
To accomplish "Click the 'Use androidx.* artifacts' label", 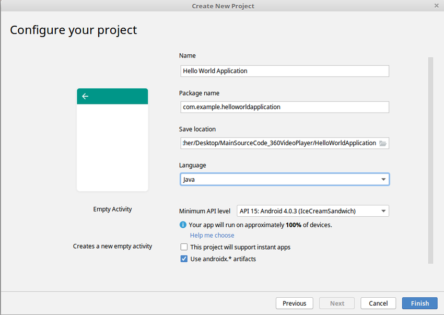I will coord(223,259).
